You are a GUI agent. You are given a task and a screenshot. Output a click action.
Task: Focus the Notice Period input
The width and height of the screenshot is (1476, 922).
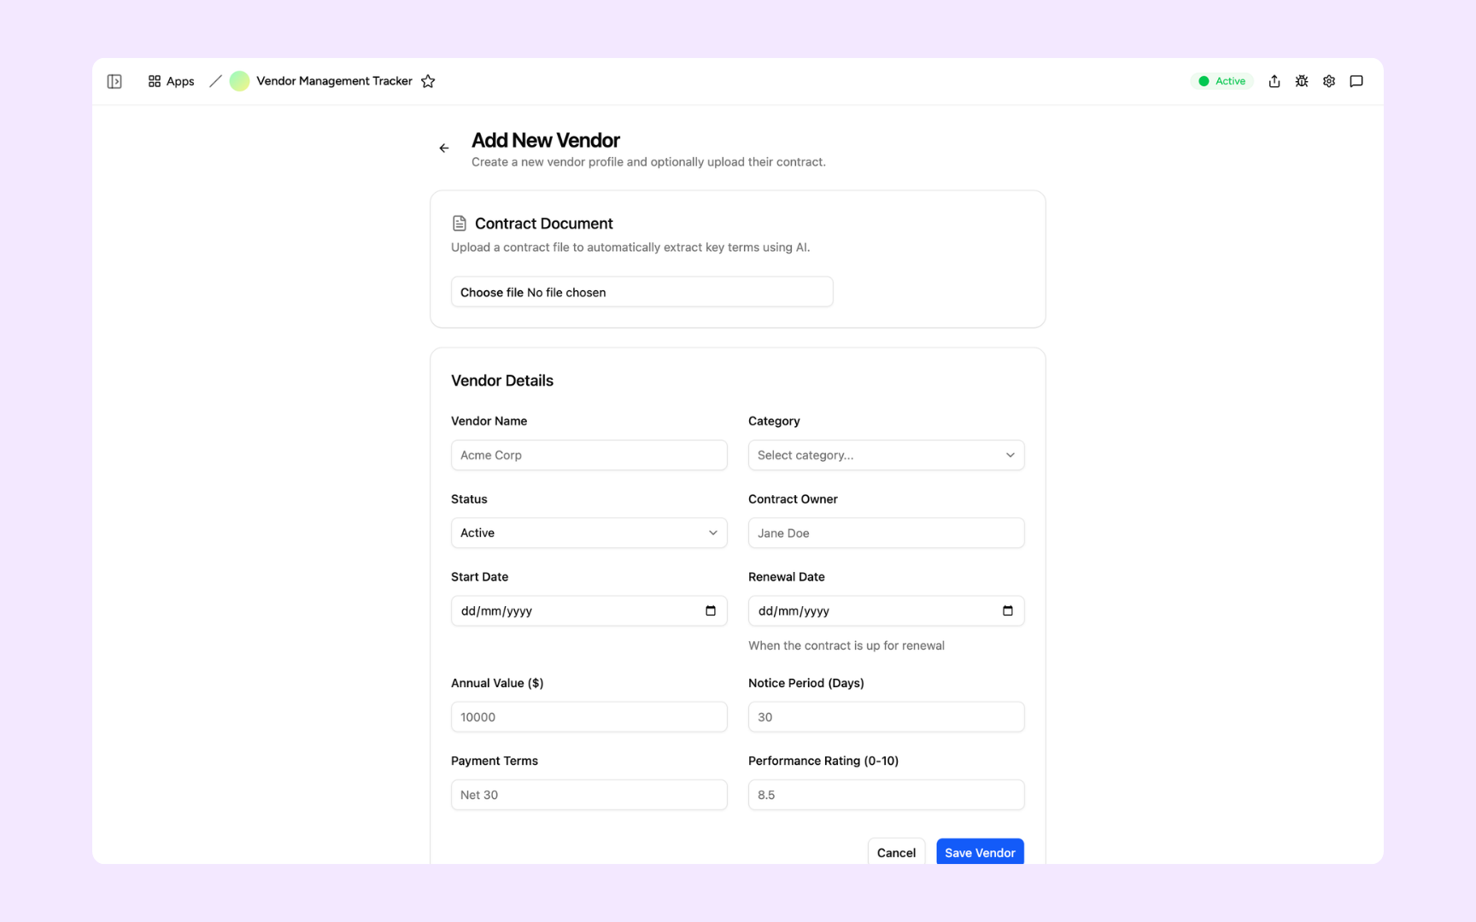pos(886,717)
